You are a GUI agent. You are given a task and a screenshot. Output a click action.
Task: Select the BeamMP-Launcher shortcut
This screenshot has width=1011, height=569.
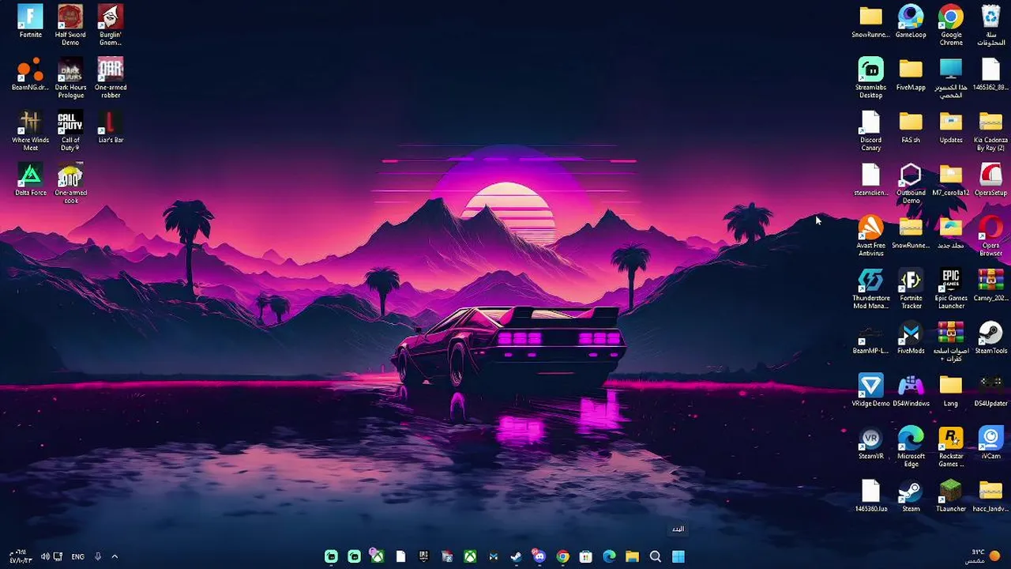pos(870,337)
